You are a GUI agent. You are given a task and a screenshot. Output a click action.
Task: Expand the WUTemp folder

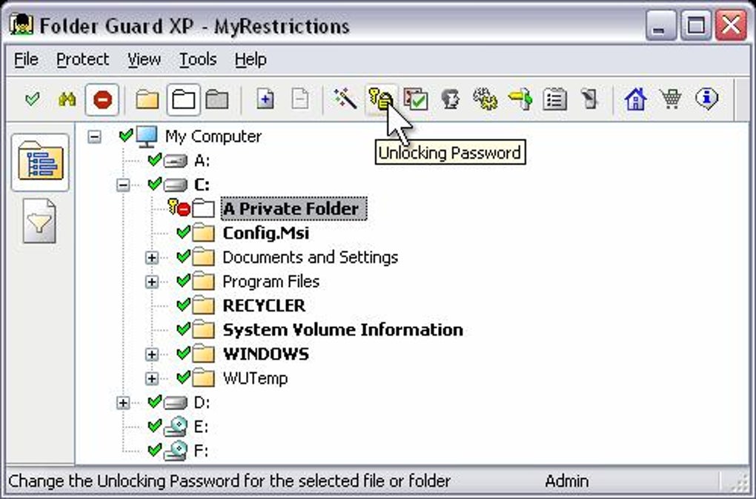(x=152, y=378)
